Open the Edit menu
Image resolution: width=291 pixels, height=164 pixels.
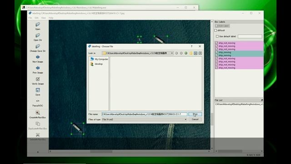36,18
